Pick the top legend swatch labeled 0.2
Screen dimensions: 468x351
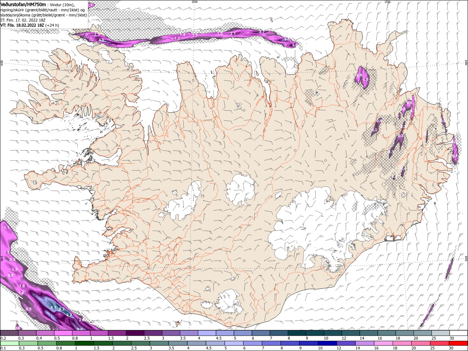pyautogui.click(x=9, y=333)
